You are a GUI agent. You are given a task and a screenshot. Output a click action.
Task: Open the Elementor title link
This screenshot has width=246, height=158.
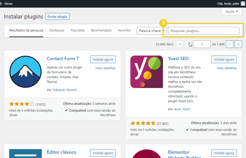tap(184, 154)
